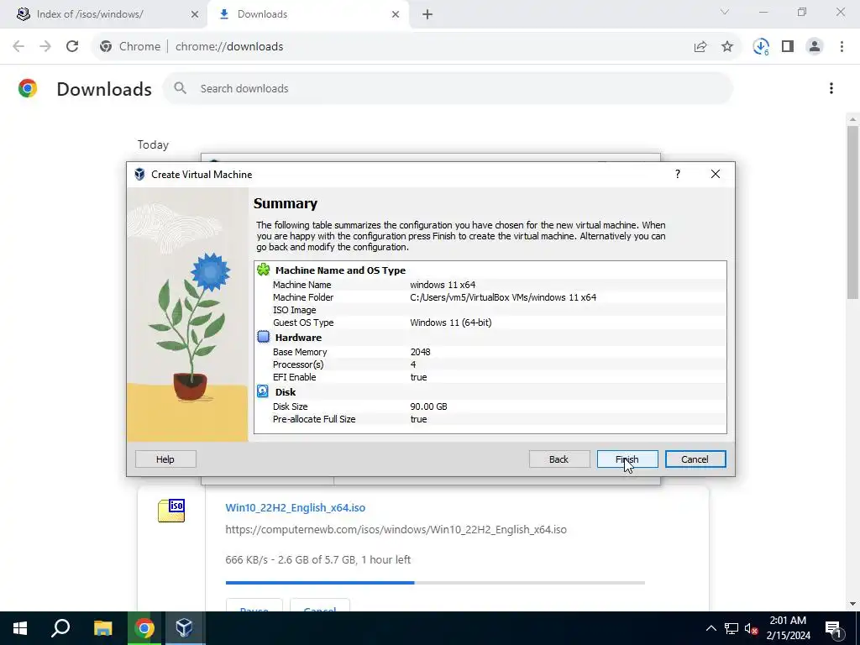Switch to the Downloads tab

coord(307,14)
